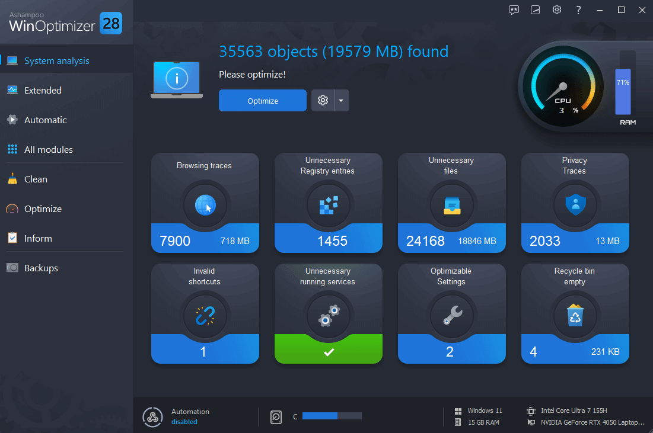Click the Invalid shortcuts broken-link icon
This screenshot has width=653, height=433.
pyautogui.click(x=205, y=316)
